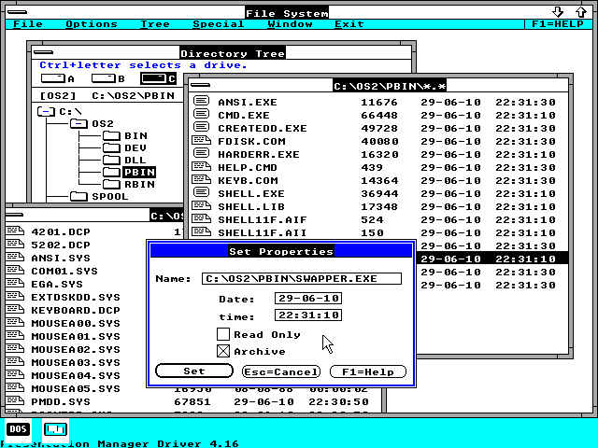598x448 pixels.
Task: Click F1=HELP in the menu bar
Action: click(557, 24)
